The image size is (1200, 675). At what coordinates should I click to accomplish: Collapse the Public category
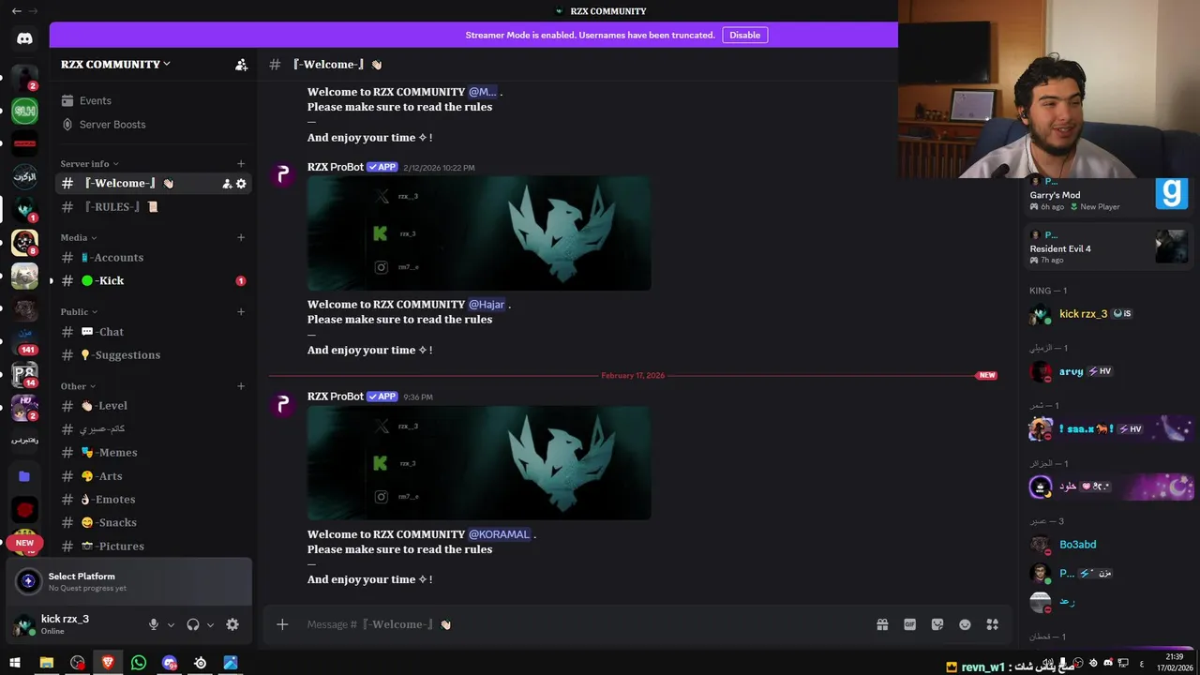pyautogui.click(x=79, y=312)
